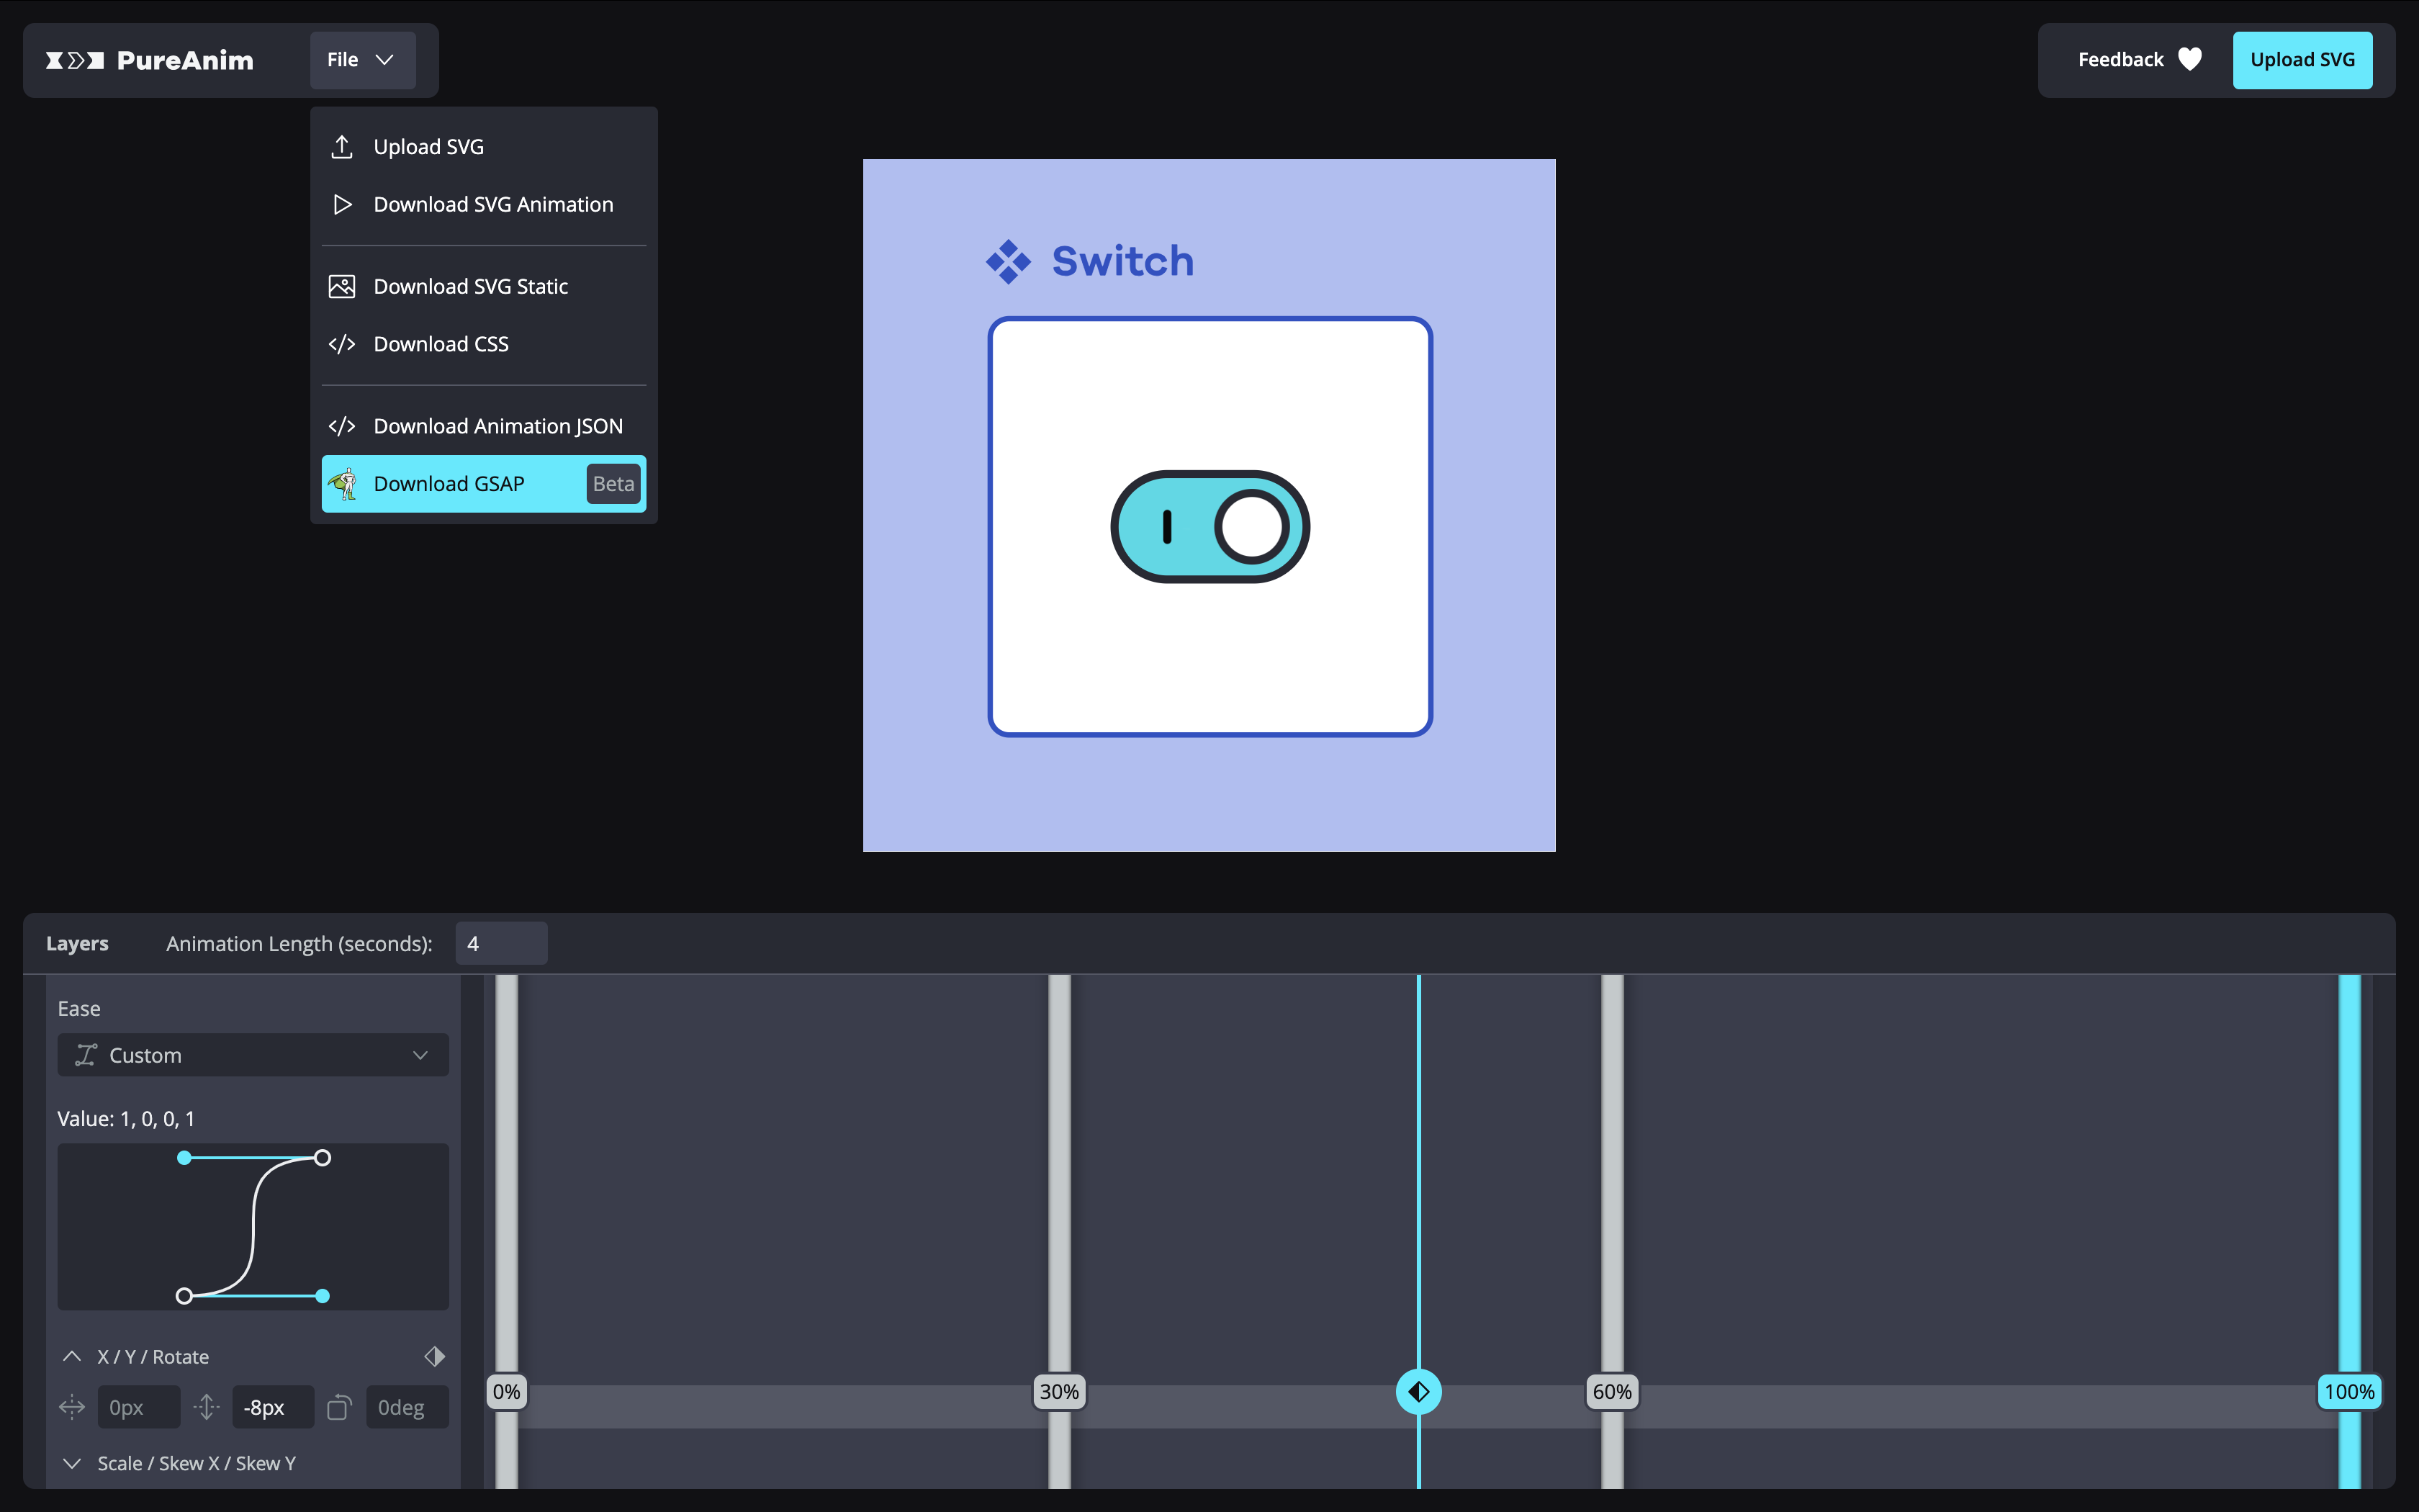Select Download CSS menu entry
The width and height of the screenshot is (2419, 1512).
[441, 344]
